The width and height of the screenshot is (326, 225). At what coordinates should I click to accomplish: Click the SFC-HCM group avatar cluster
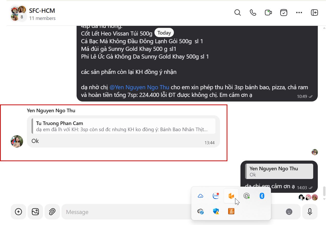click(x=18, y=13)
